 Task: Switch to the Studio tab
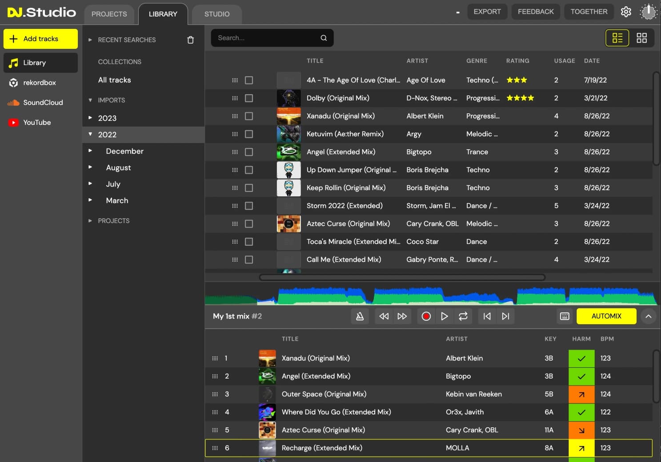pyautogui.click(x=217, y=14)
